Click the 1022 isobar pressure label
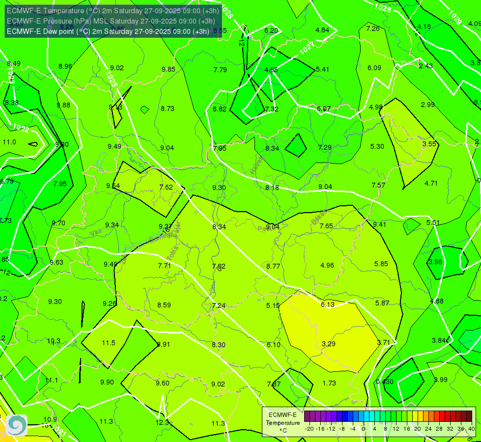The width and height of the screenshot is (481, 442). 21,128
